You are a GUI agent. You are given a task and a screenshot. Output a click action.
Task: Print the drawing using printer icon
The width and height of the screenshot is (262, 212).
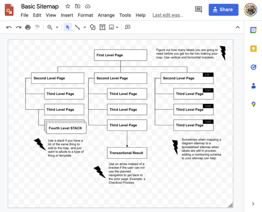pyautogui.click(x=28, y=27)
